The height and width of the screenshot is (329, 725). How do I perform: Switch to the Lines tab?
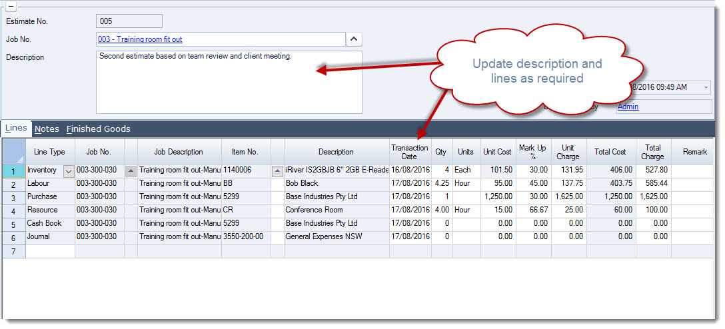click(x=16, y=129)
